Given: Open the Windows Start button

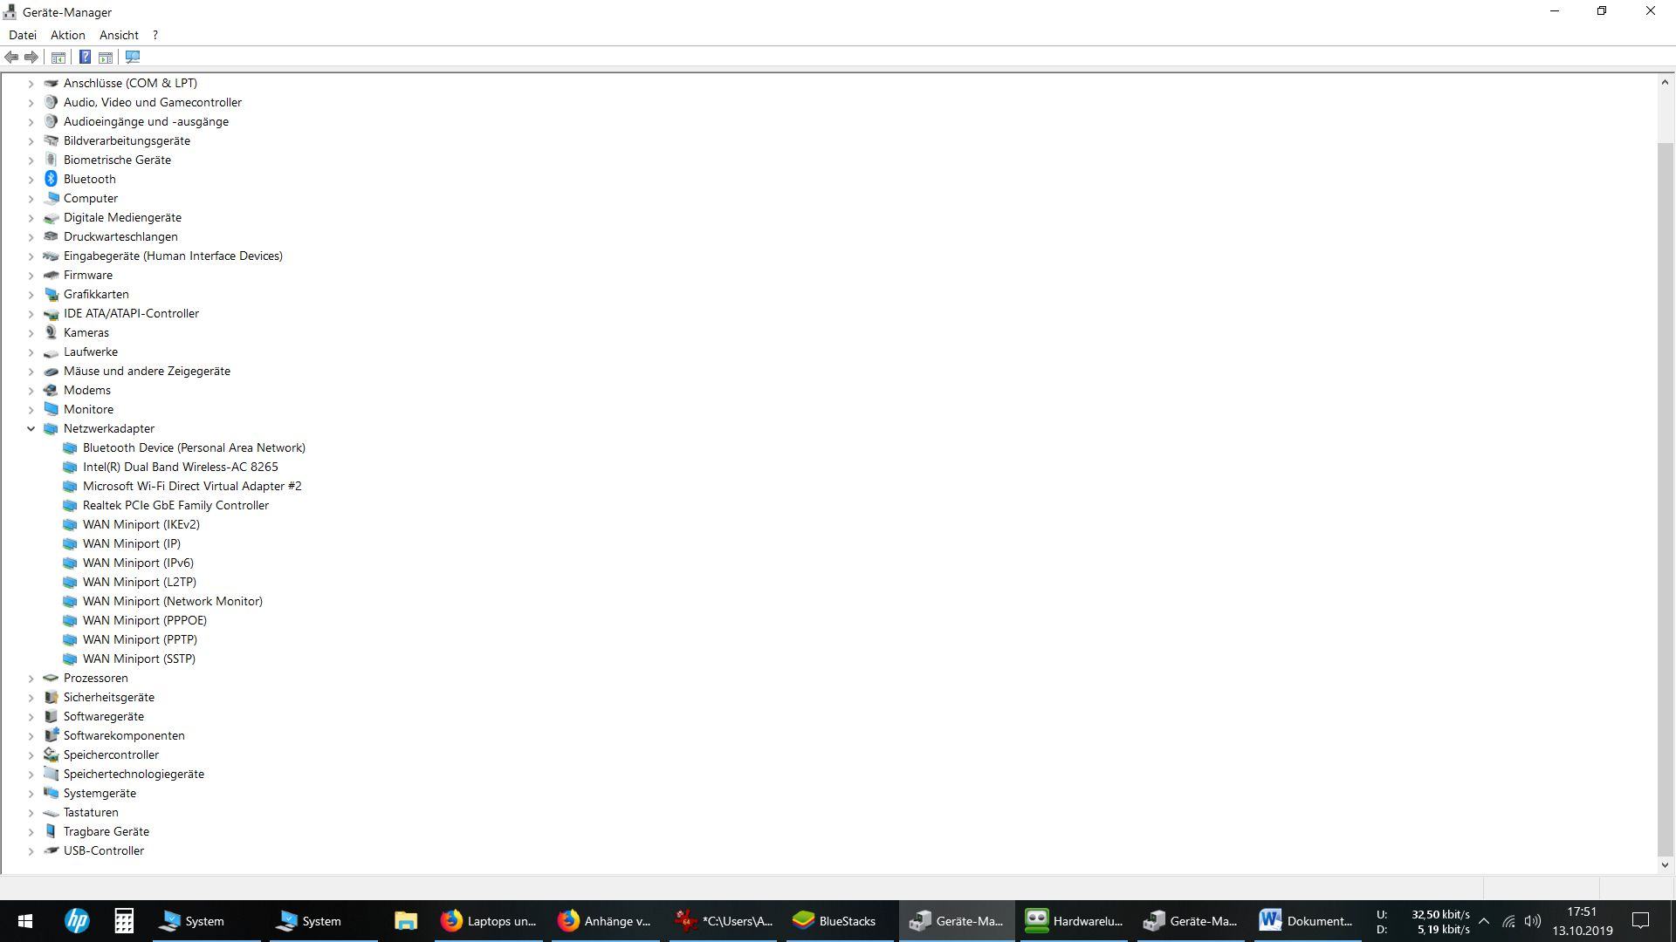Looking at the screenshot, I should [25, 921].
